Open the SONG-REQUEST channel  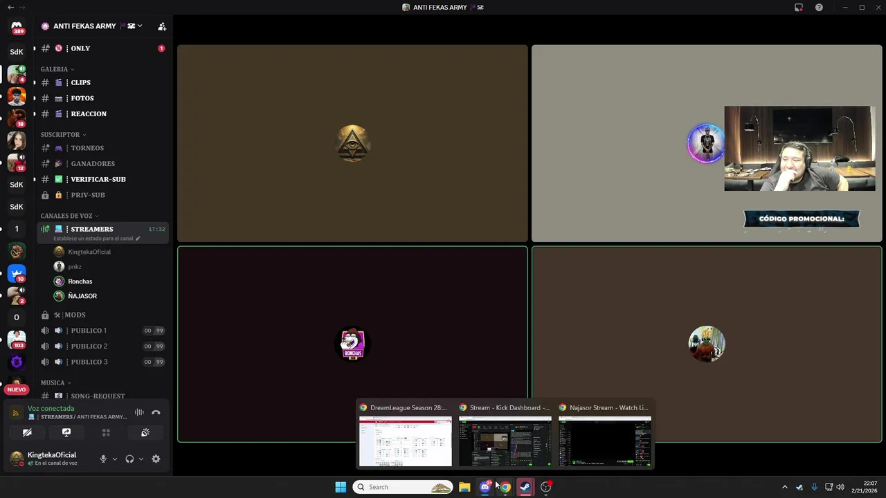pos(102,396)
